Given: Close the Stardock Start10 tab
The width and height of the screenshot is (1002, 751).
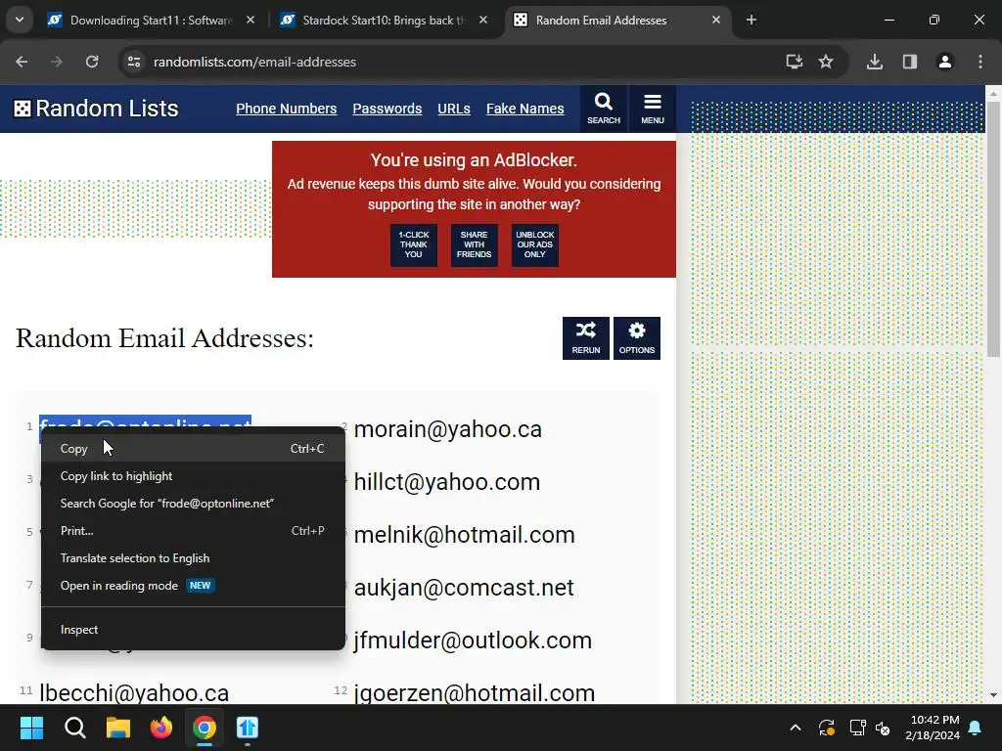Looking at the screenshot, I should tap(483, 20).
